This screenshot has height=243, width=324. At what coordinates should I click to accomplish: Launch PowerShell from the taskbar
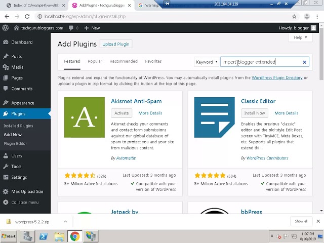(43, 236)
